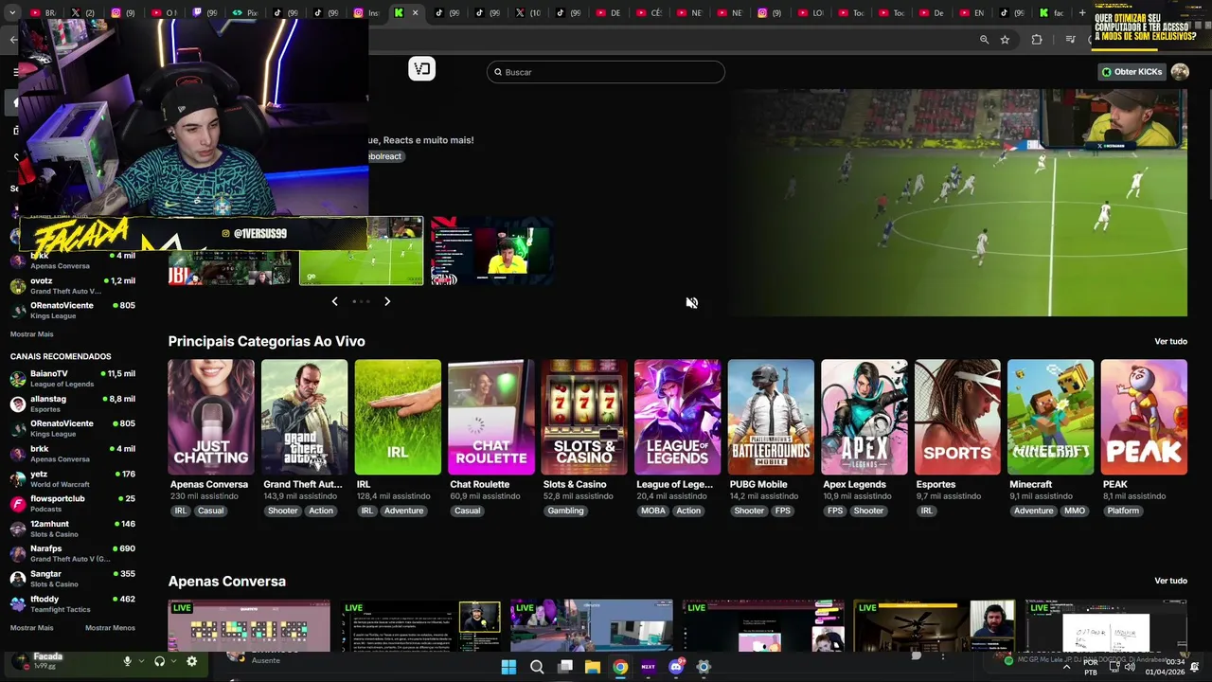Expand Discord headphone options arrow
The height and width of the screenshot is (682, 1212).
click(x=173, y=661)
